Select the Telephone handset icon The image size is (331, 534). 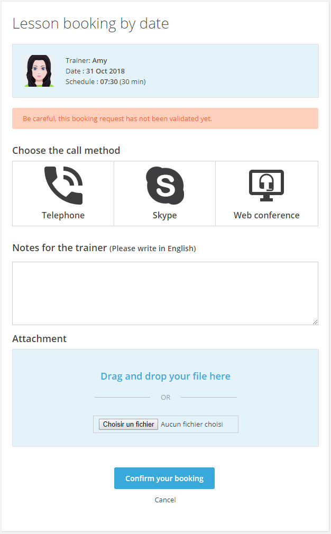[63, 185]
